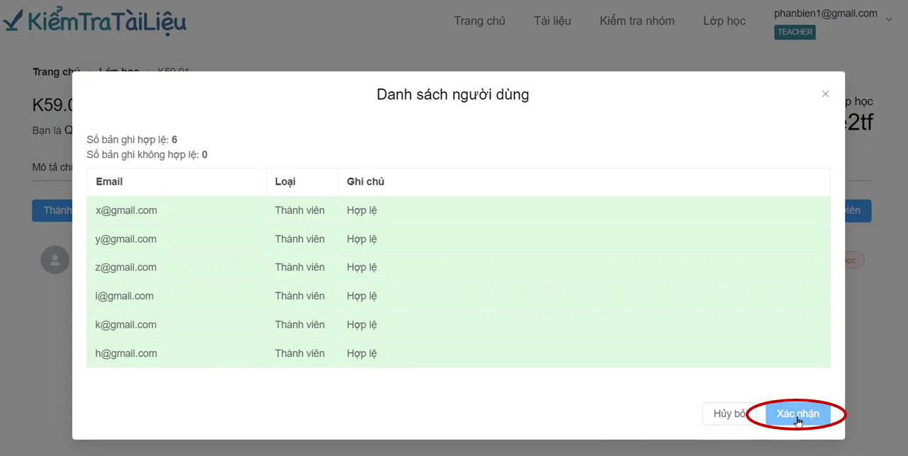The image size is (908, 456).
Task: Open the Lớp học menu
Action: click(x=724, y=21)
